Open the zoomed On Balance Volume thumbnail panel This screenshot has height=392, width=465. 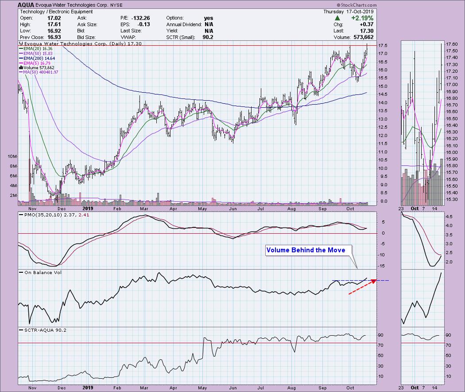422,298
